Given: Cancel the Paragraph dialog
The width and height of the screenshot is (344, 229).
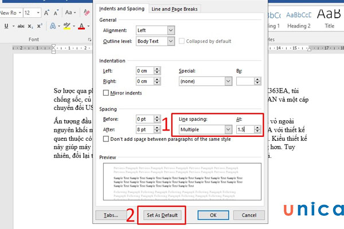Looking at the screenshot, I should pos(249,215).
